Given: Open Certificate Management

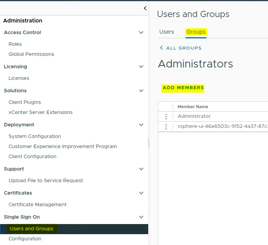Looking at the screenshot, I should pyautogui.click(x=37, y=205).
